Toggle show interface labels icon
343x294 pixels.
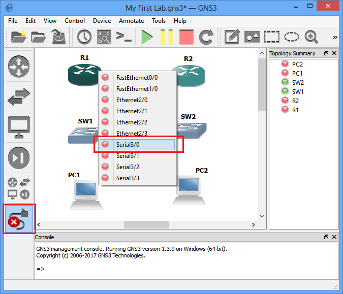[x=104, y=37]
